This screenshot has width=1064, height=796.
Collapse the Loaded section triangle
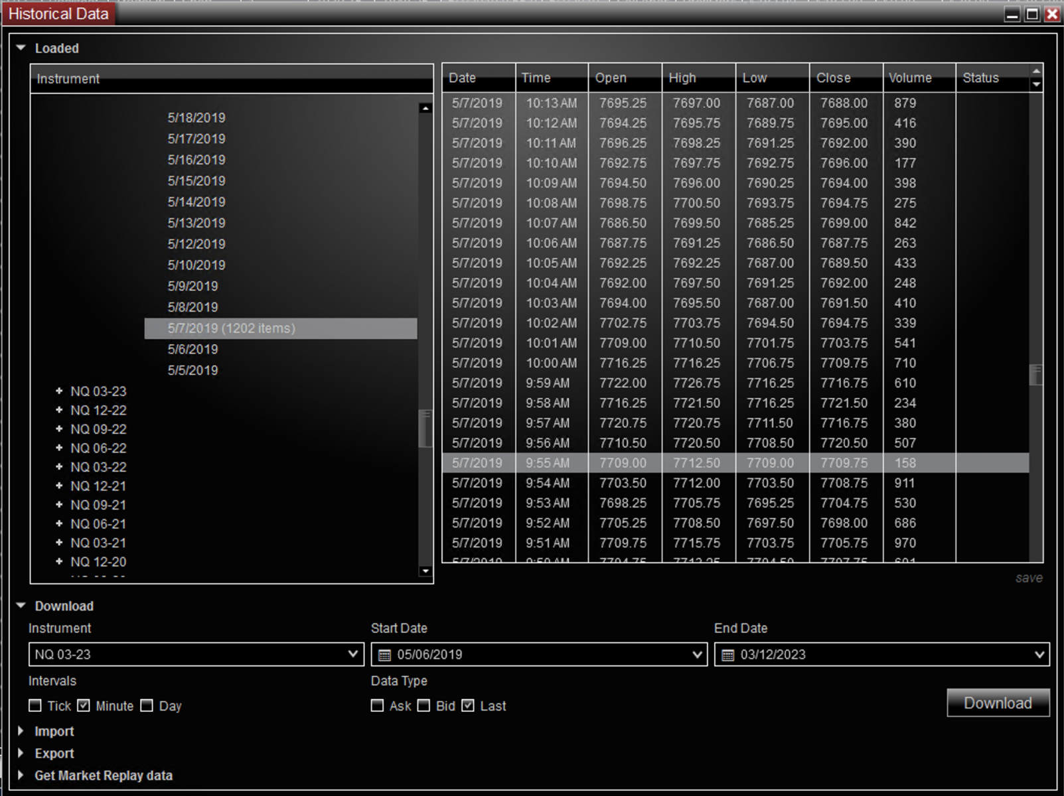point(21,48)
